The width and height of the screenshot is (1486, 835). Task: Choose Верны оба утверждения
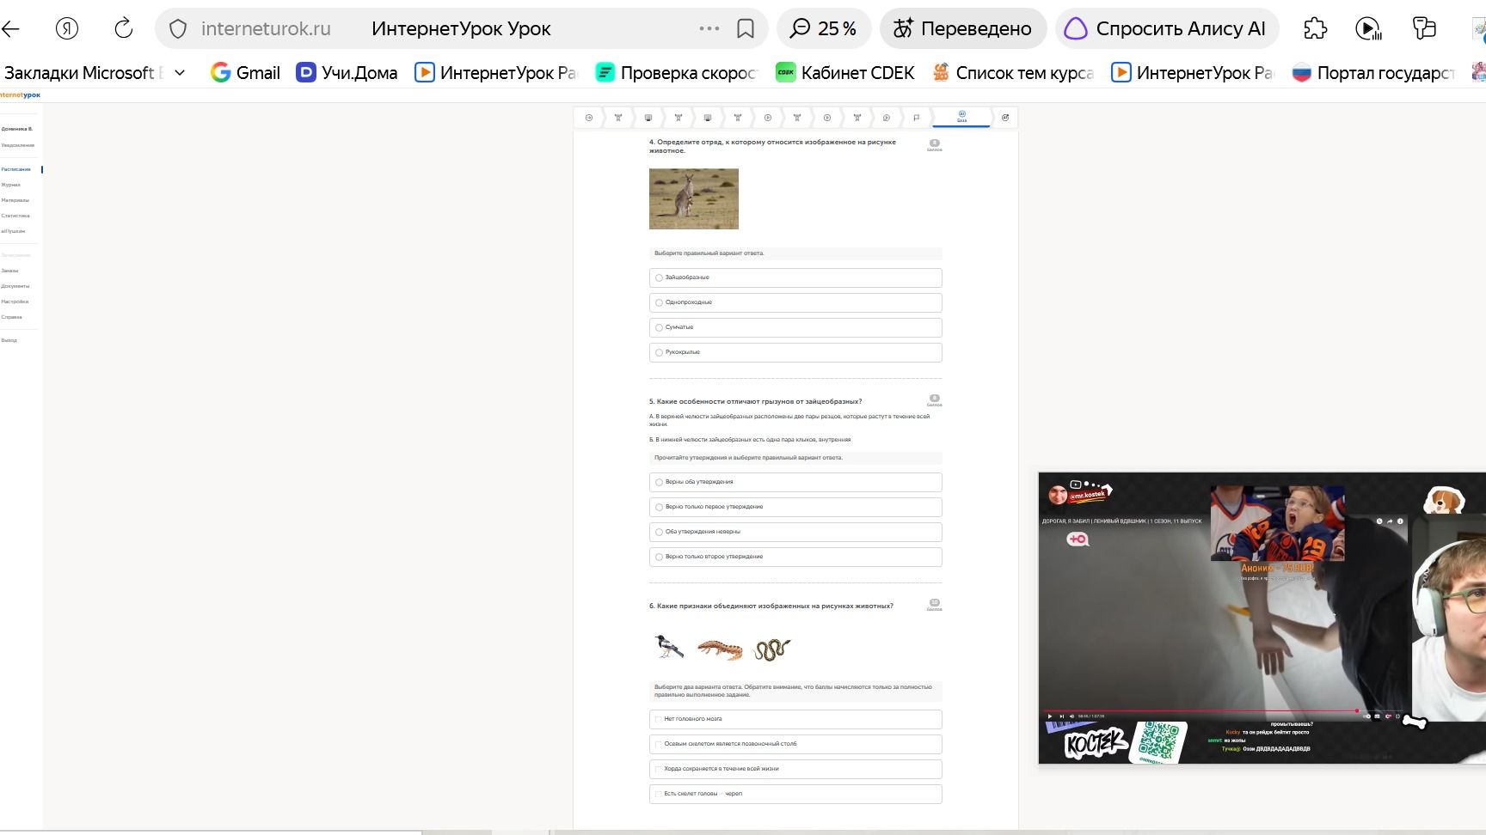point(795,482)
